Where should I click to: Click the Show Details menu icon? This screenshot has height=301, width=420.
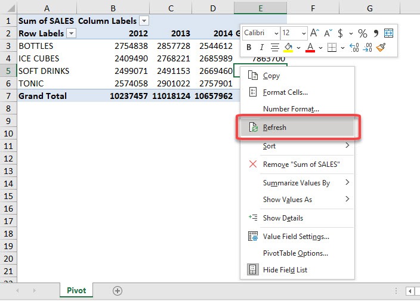pos(253,217)
